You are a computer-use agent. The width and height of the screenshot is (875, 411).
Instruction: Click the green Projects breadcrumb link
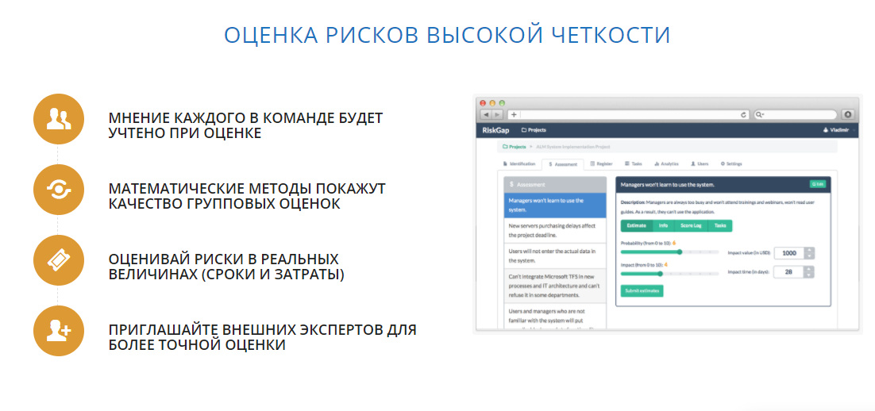point(514,147)
